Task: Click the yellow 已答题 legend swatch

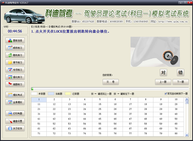Action: 68,94
